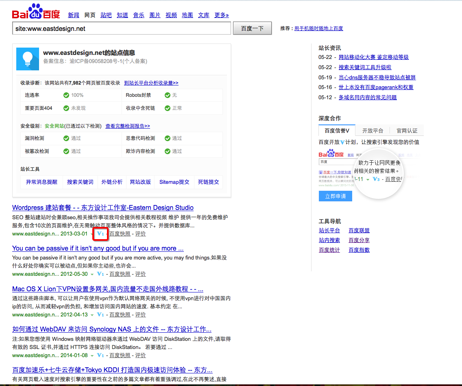462x386 pixels.
Task: View 百度快照 for the 2012-05-30 result
Action: tap(120, 274)
